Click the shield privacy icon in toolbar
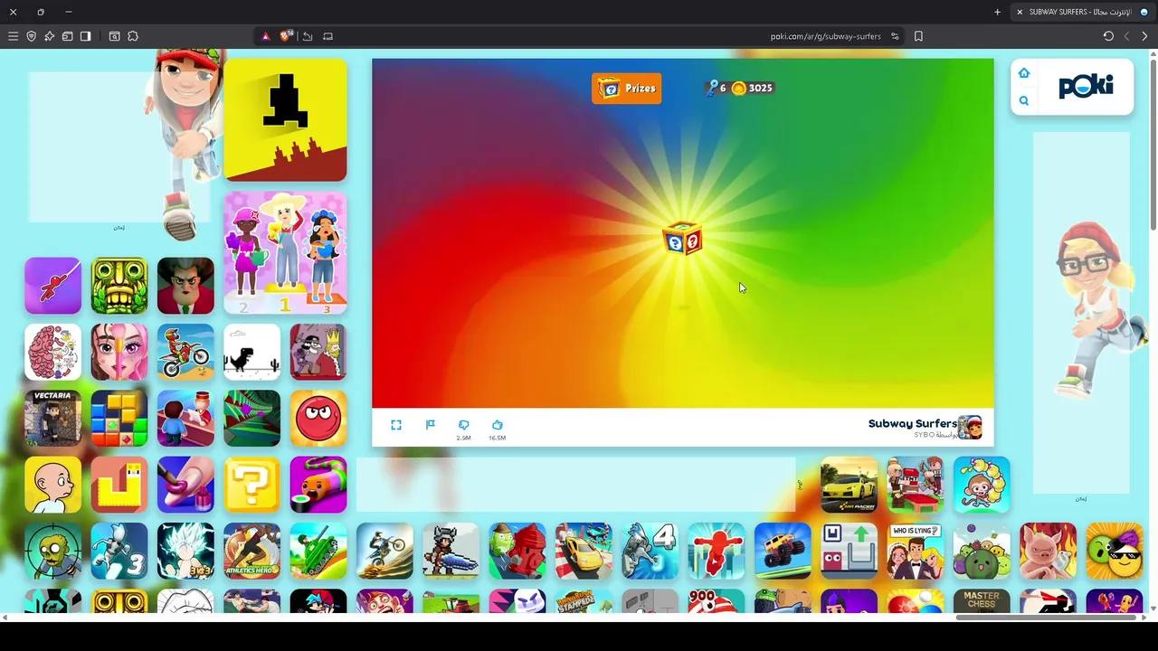Image resolution: width=1158 pixels, height=651 pixels. pyautogui.click(x=31, y=36)
